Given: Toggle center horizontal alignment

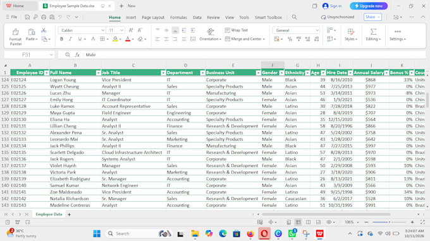Looking at the screenshot, I should [x=166, y=39].
